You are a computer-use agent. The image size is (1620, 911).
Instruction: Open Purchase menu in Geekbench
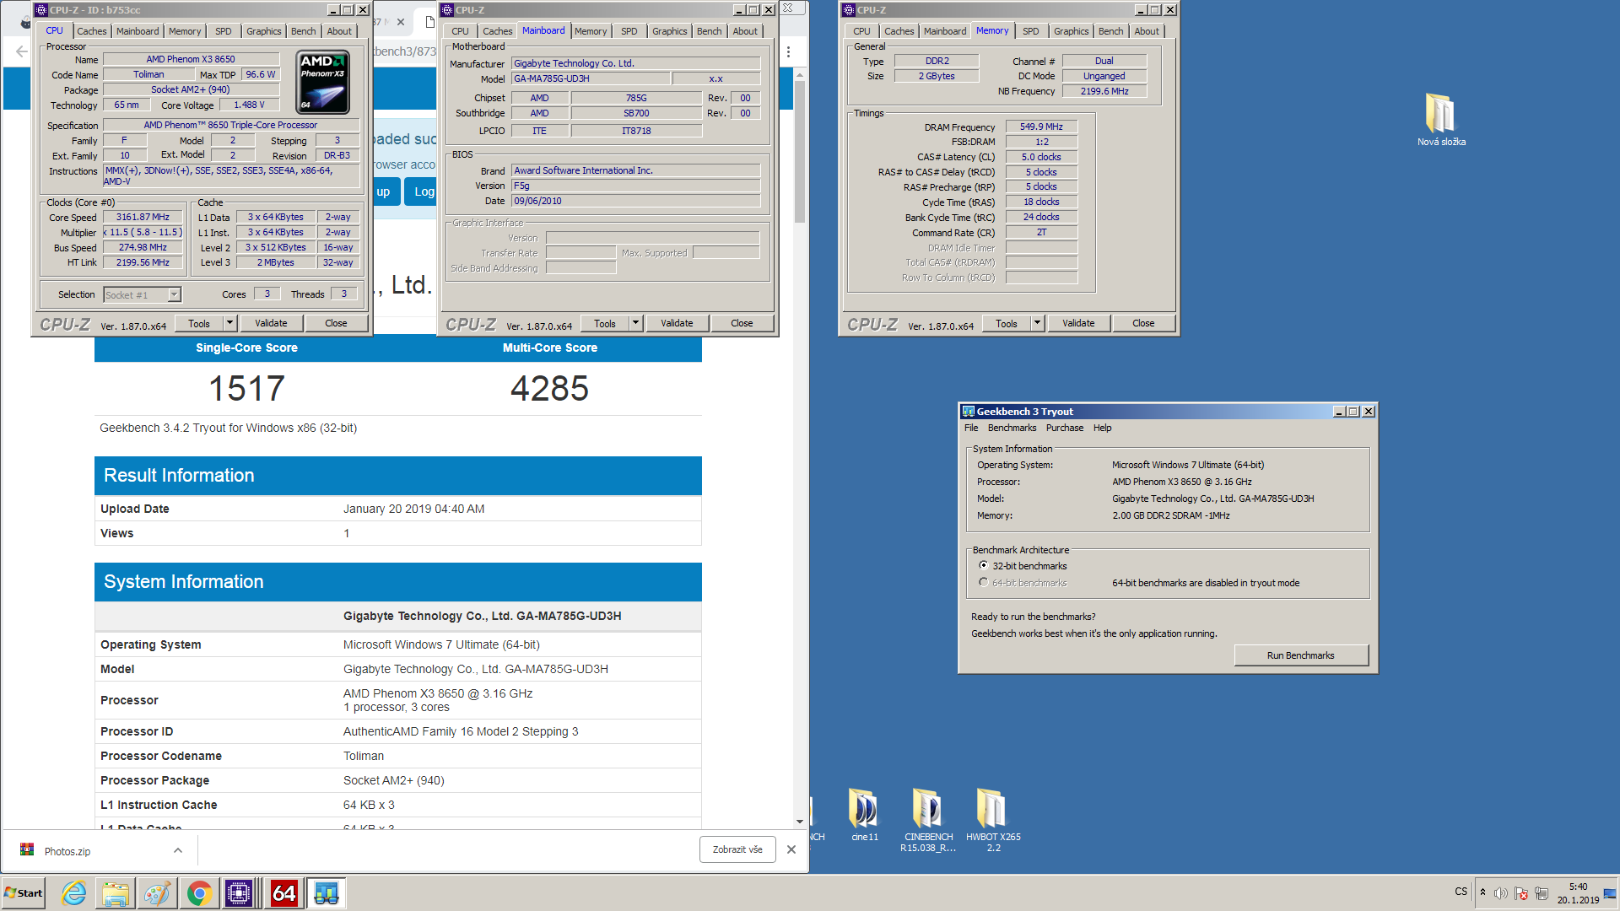pyautogui.click(x=1065, y=428)
